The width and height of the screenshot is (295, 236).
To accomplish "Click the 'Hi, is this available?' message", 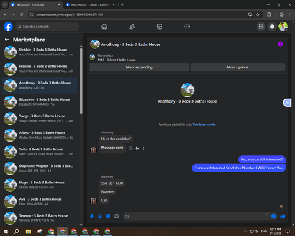I will pos(116,139).
